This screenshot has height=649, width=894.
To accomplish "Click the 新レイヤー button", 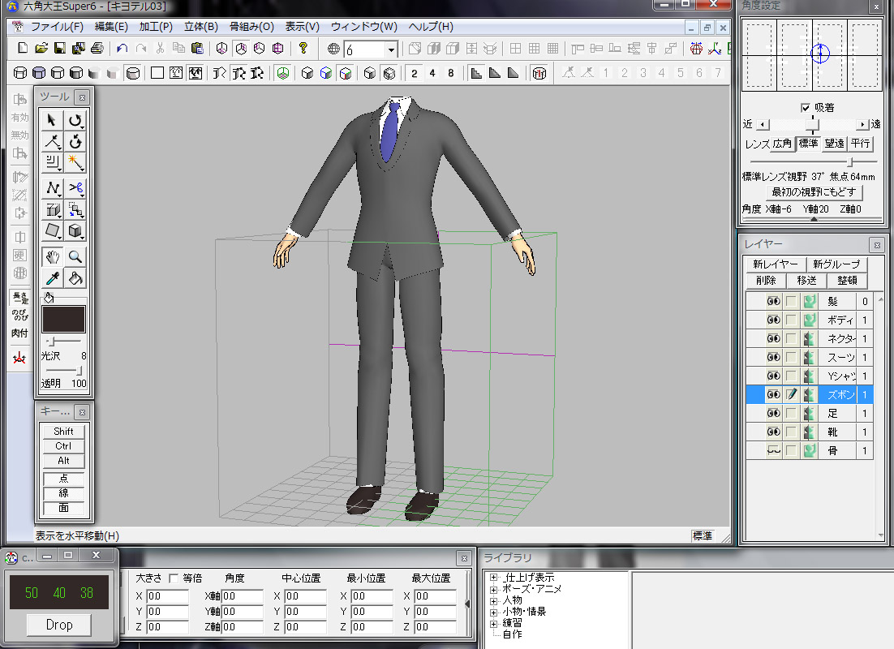I will 775,264.
